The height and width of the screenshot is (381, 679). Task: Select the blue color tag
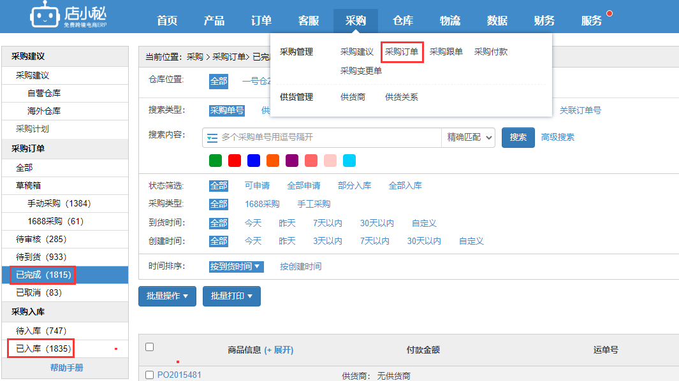pos(254,161)
